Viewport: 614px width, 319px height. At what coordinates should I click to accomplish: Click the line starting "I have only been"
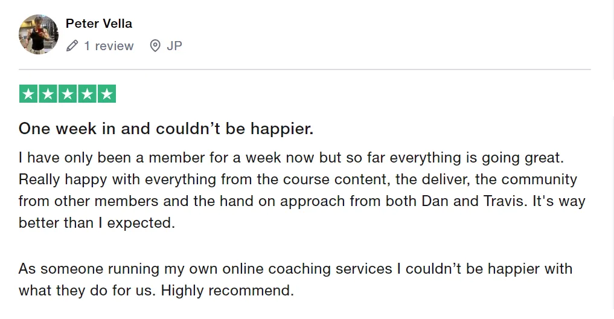pyautogui.click(x=292, y=158)
